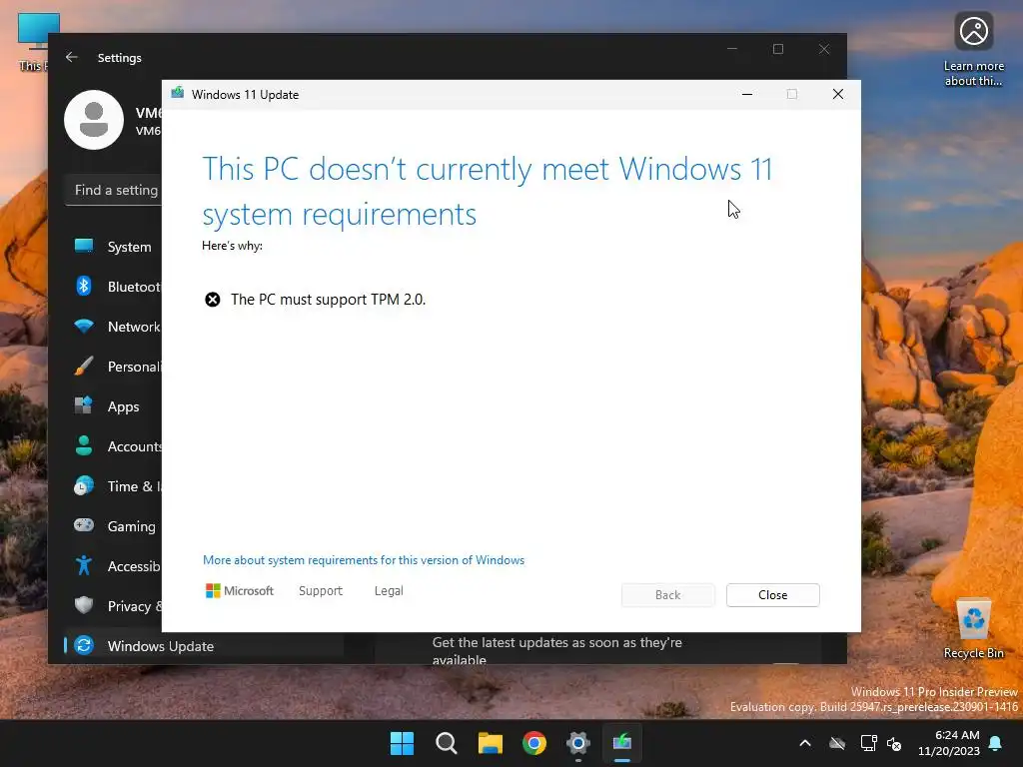Go back using the Settings back arrow
Image resolution: width=1023 pixels, height=767 pixels.
[x=72, y=57]
